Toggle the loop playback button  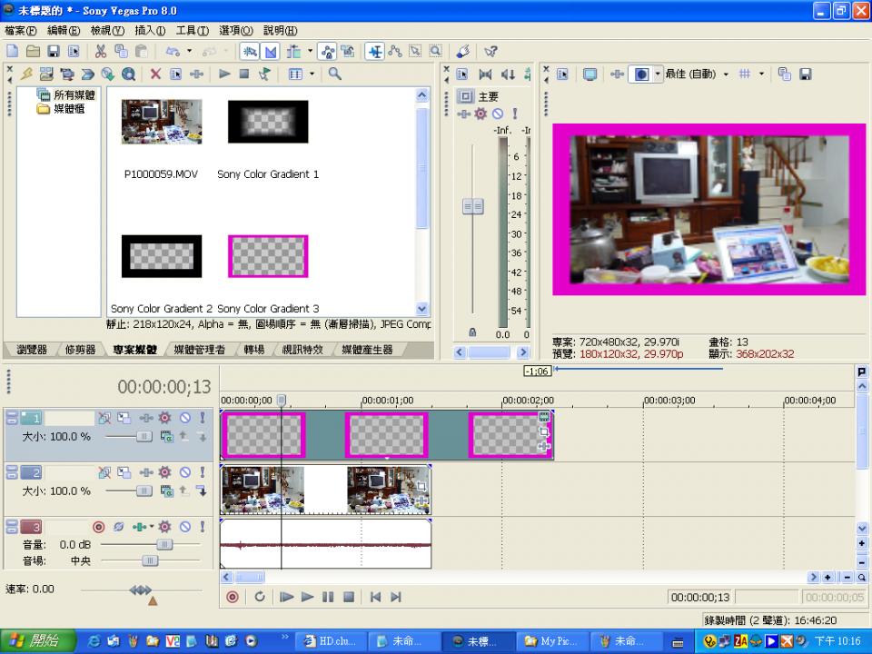pos(260,597)
